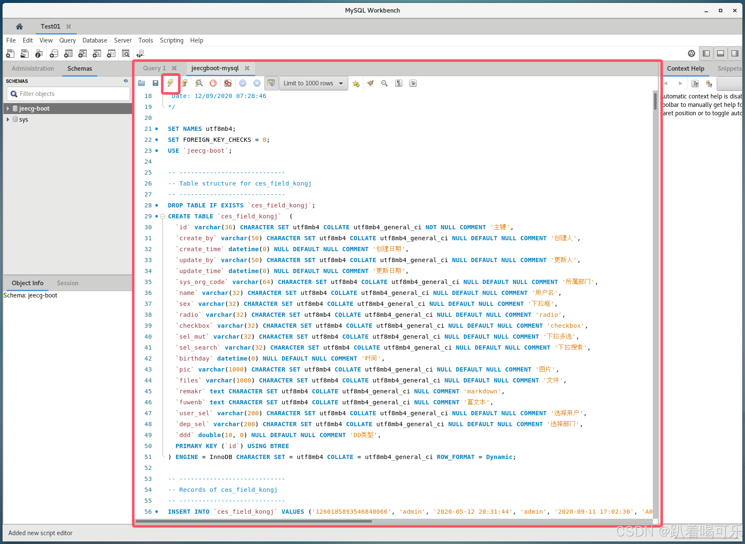The width and height of the screenshot is (745, 544).
Task: Go forward in context help
Action: pyautogui.click(x=680, y=84)
